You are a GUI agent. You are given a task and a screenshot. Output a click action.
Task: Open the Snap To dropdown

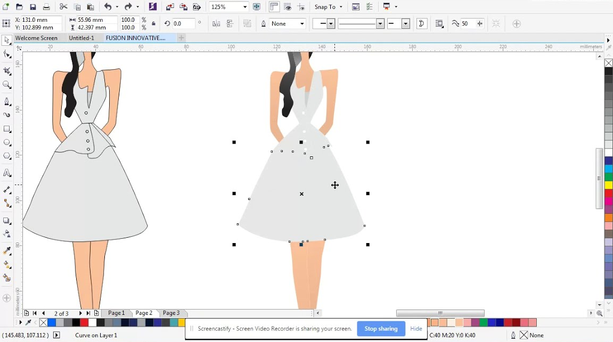tap(328, 6)
